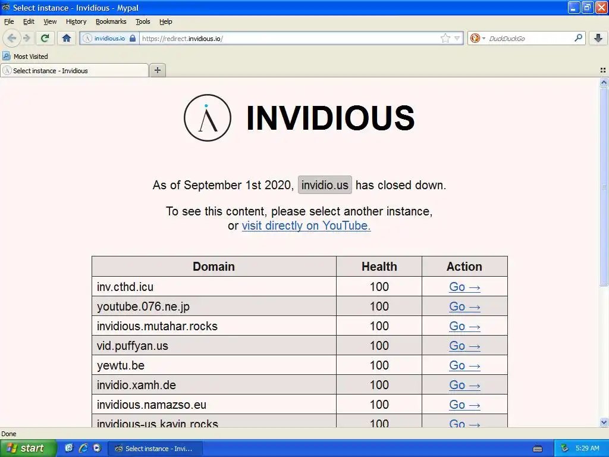609x457 pixels.
Task: Click Go for youtube.076.ne.jp
Action: 464,306
